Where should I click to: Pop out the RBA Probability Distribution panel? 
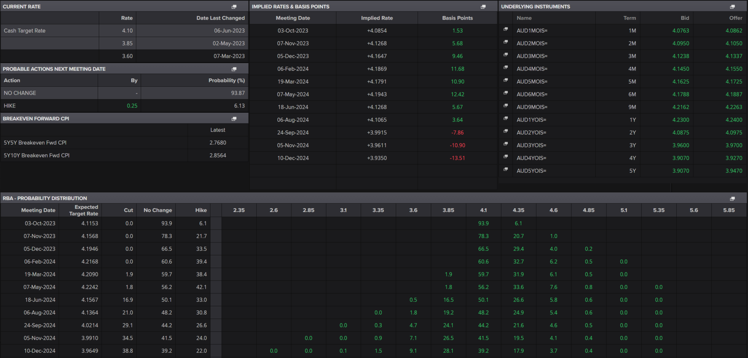click(732, 198)
